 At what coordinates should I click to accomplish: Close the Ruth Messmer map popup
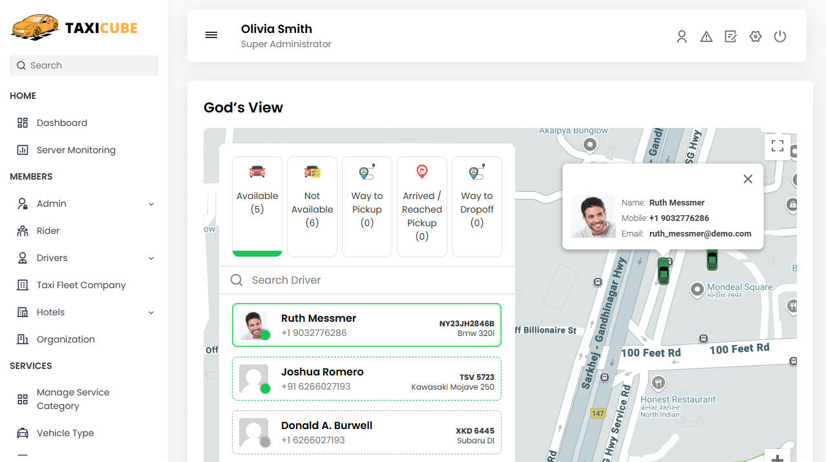tap(748, 179)
